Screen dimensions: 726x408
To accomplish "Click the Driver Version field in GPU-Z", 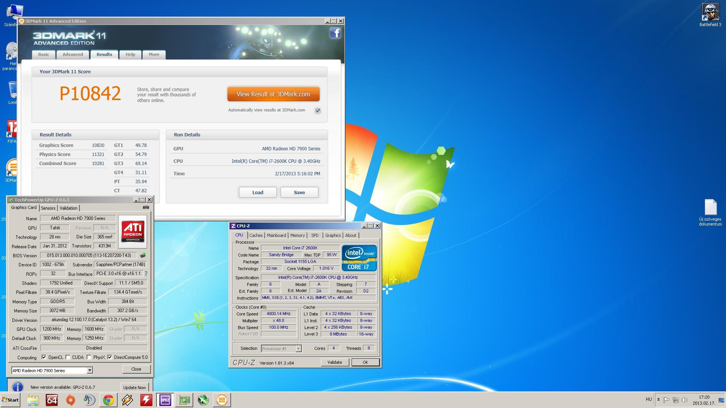I will click(94, 320).
